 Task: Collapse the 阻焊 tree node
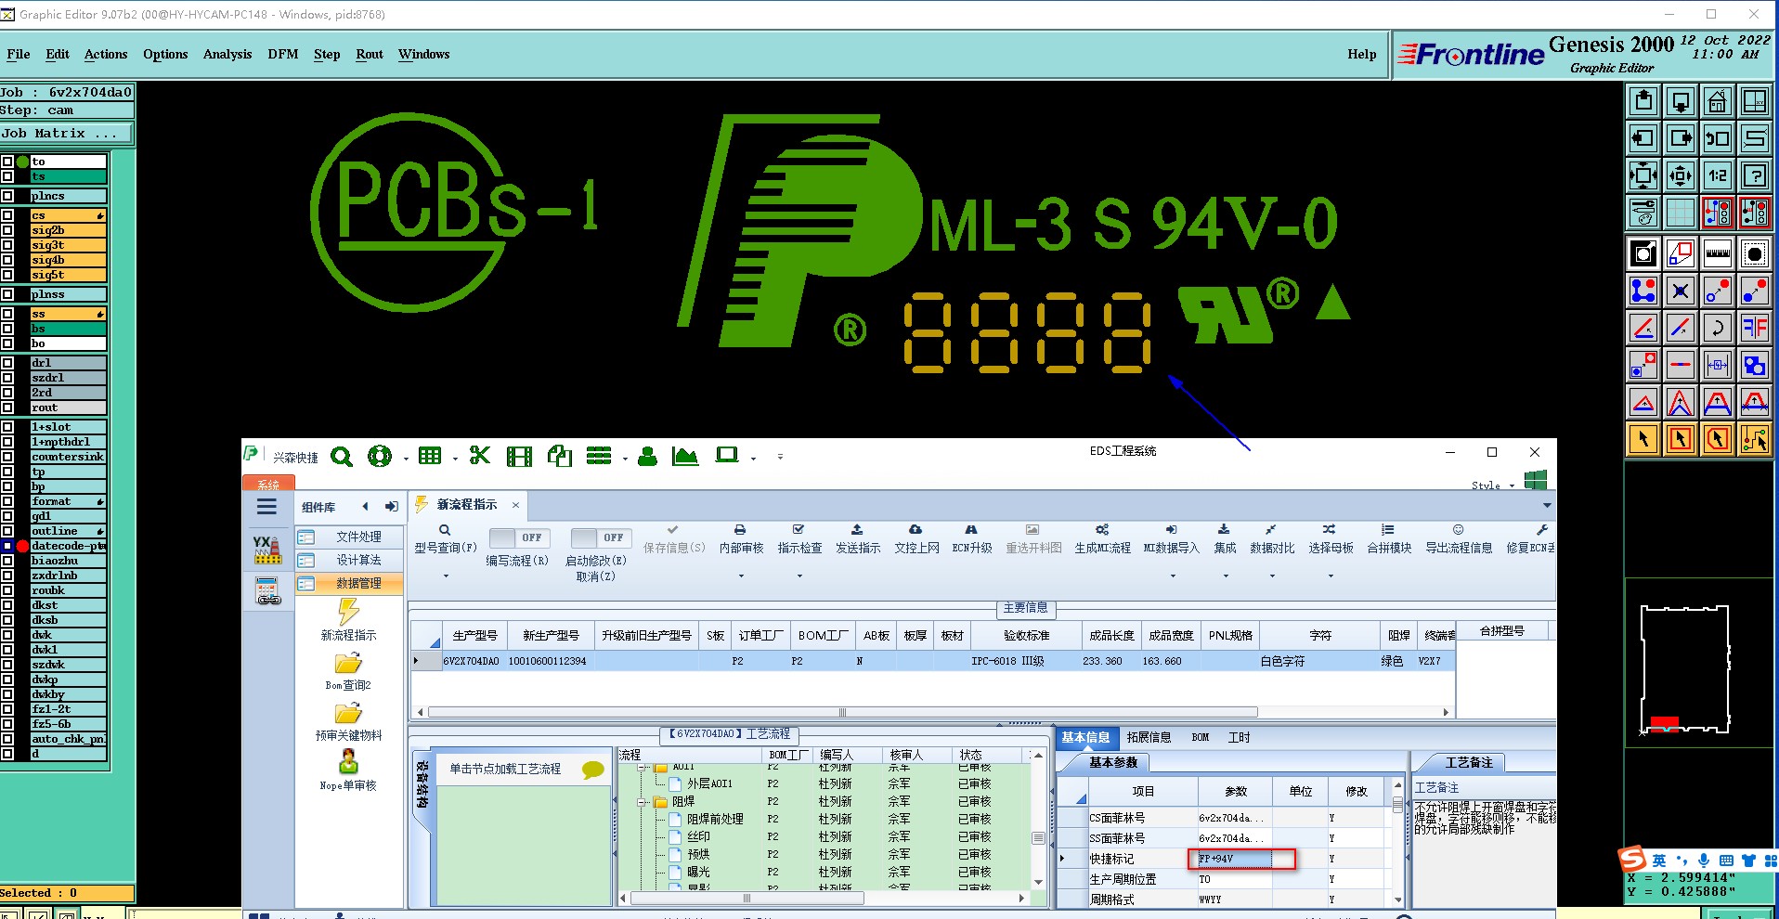click(x=642, y=801)
